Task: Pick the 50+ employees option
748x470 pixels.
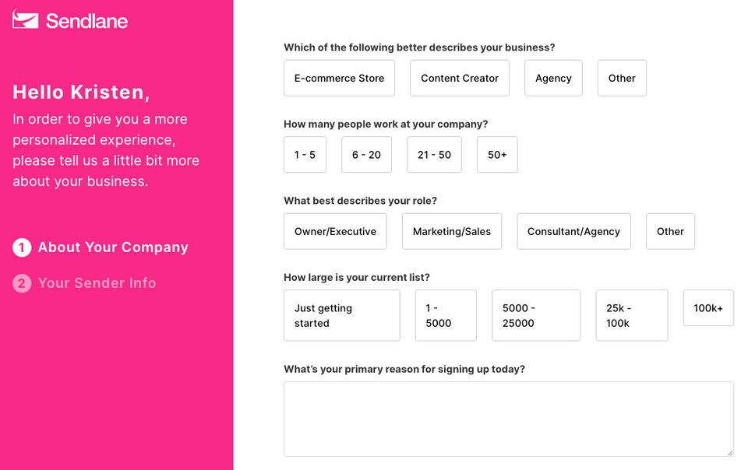Action: [x=497, y=155]
